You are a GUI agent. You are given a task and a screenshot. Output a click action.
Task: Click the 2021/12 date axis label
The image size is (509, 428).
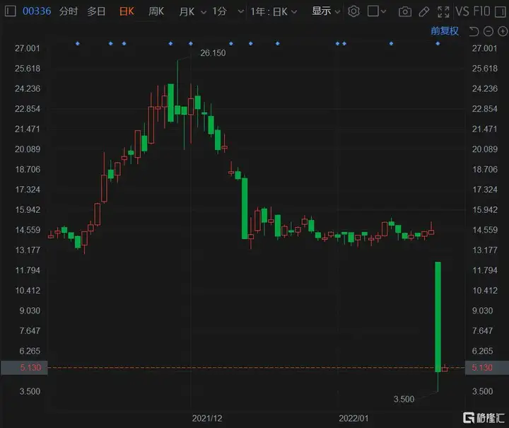point(207,418)
